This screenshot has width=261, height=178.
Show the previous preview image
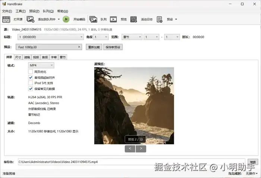point(130,148)
